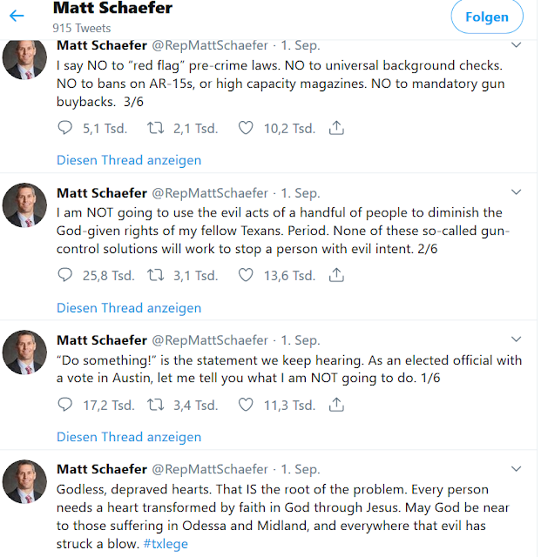Reply to the 3/6 gun buybacks tweet
The image size is (541, 557).
64,128
